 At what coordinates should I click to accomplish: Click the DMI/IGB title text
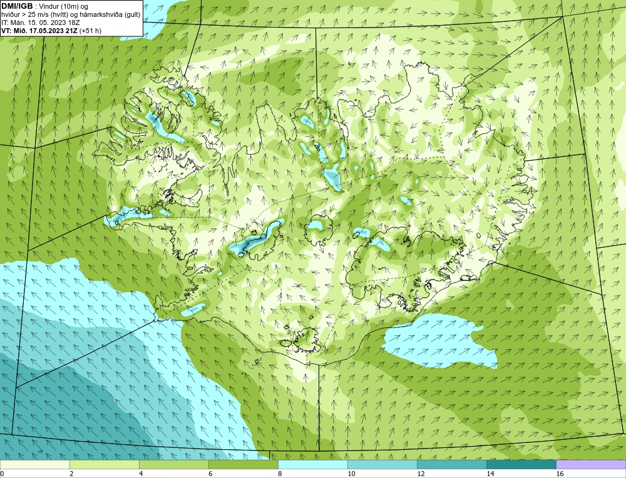click(x=17, y=6)
